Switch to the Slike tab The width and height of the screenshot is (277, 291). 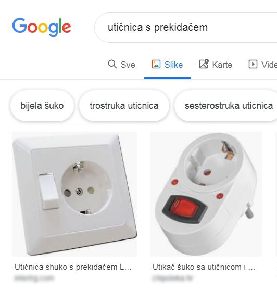point(167,65)
